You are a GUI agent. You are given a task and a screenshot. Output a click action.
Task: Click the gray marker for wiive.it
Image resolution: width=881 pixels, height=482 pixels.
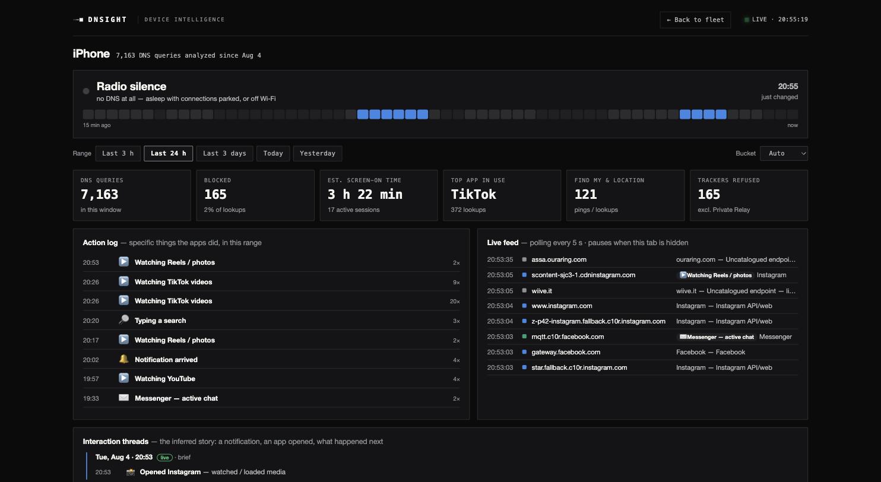tap(524, 290)
